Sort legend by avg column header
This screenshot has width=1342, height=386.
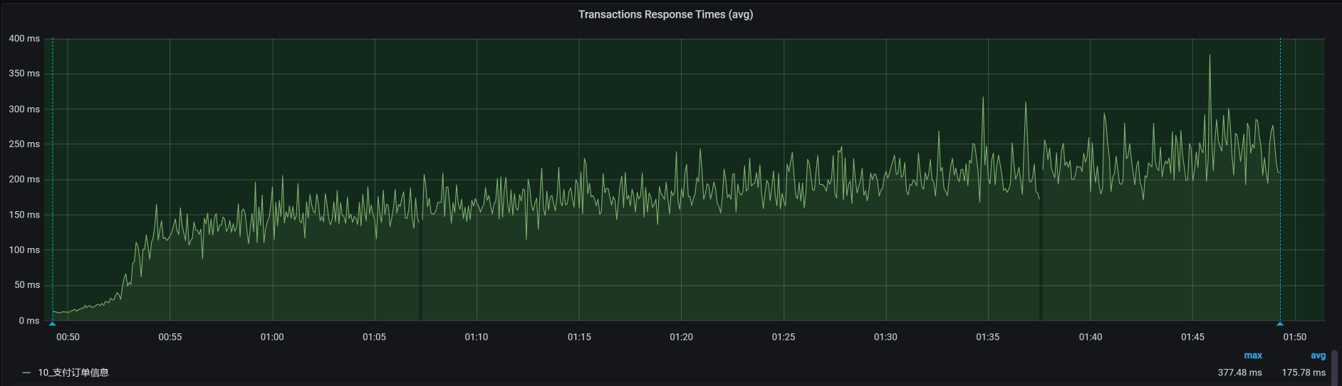(x=1318, y=355)
